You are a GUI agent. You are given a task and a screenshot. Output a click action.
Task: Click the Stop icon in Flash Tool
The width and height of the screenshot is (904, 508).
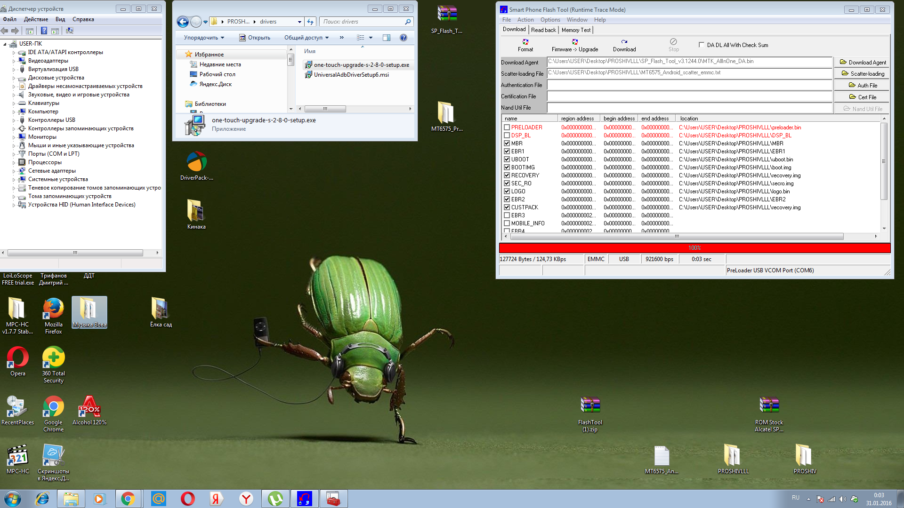pos(674,42)
